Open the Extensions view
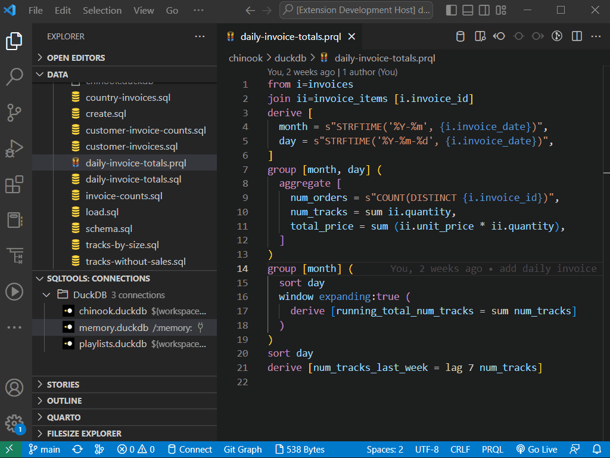The image size is (610, 458). click(x=14, y=184)
